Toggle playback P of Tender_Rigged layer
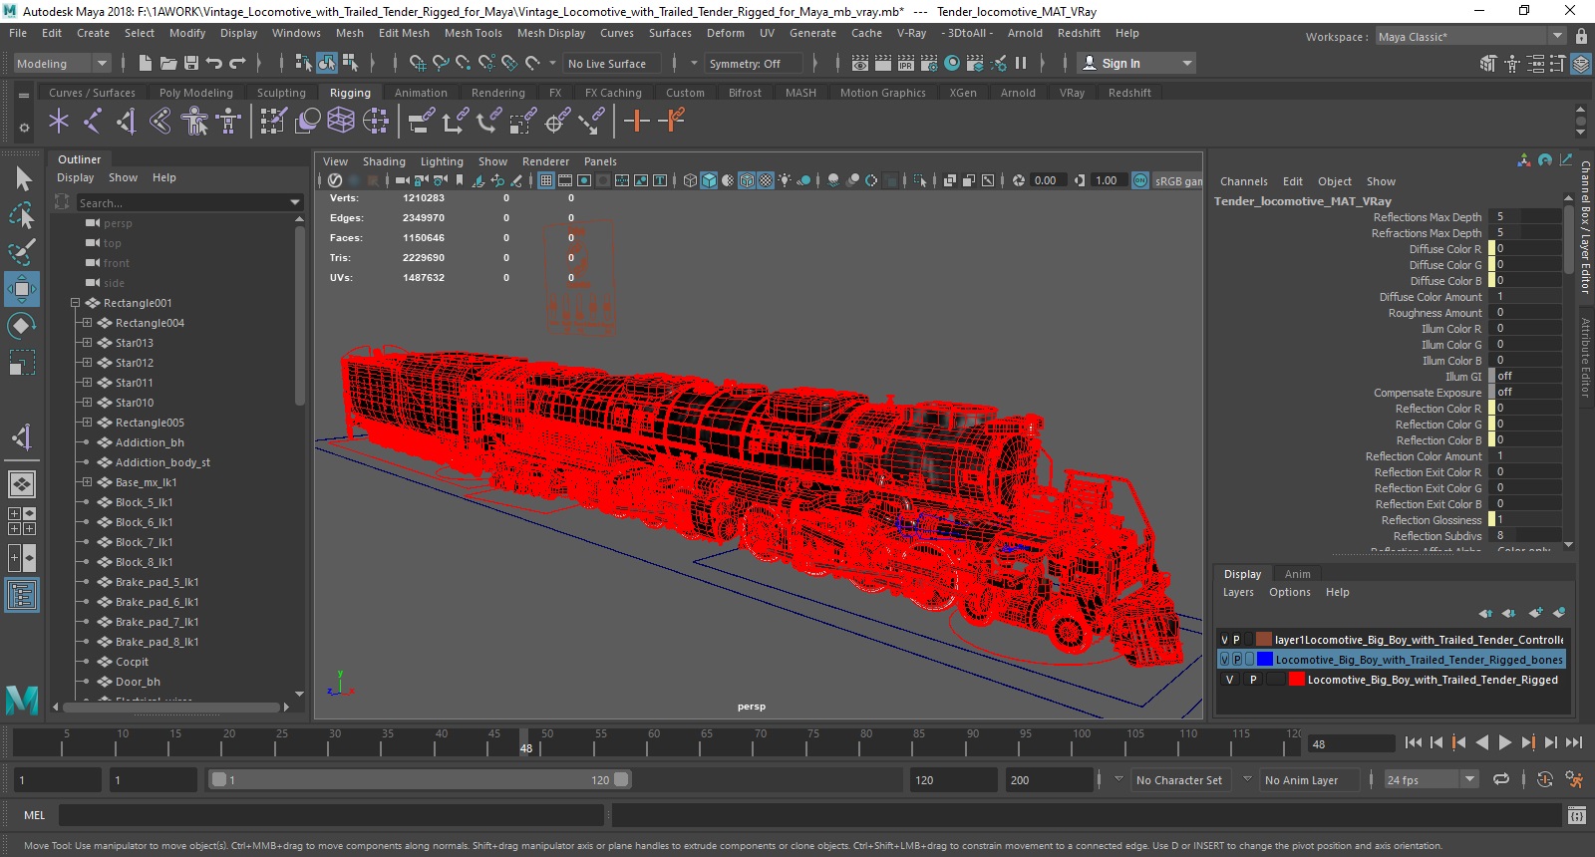 (1253, 680)
